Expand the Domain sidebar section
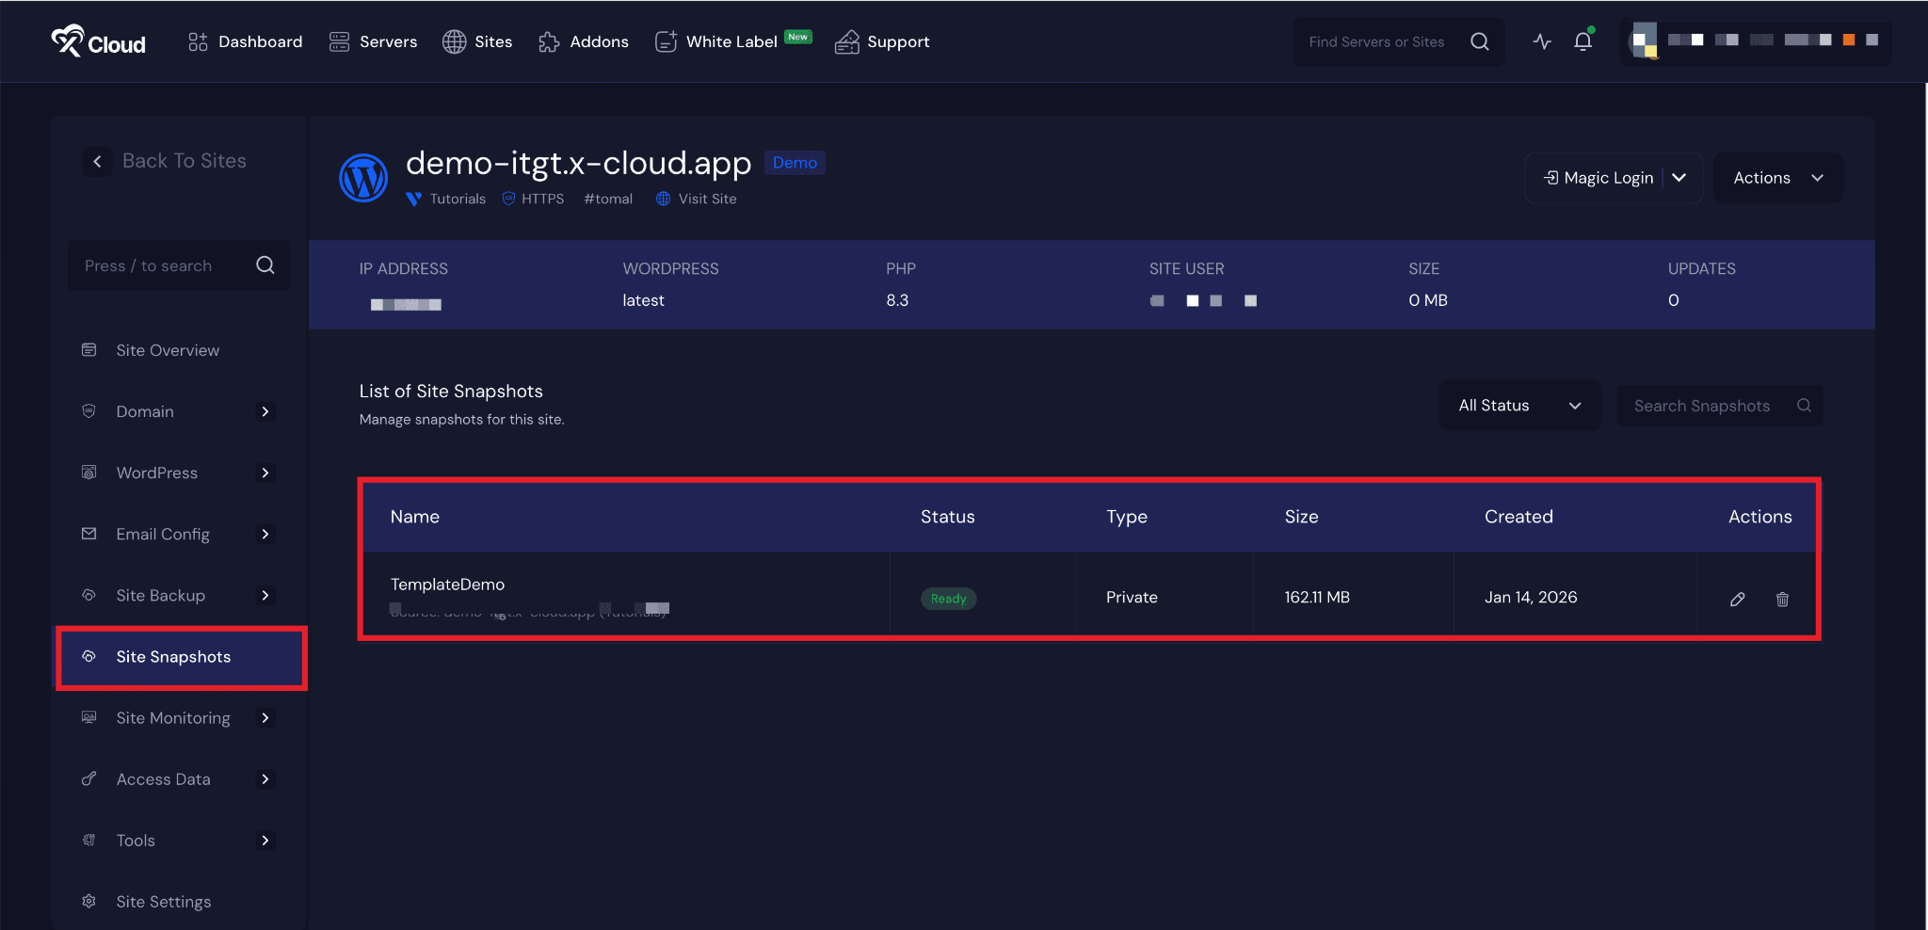This screenshot has height=930, width=1928. (x=265, y=411)
